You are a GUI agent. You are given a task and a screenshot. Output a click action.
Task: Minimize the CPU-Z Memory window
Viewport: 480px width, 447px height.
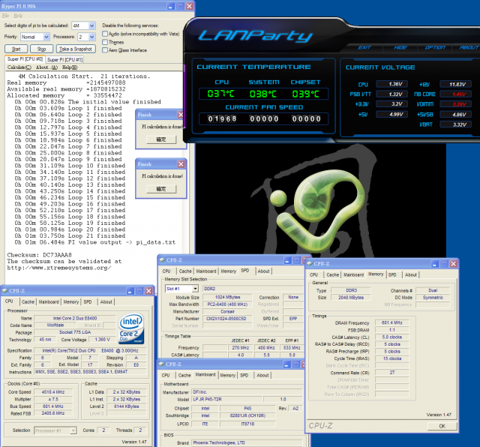(435, 263)
